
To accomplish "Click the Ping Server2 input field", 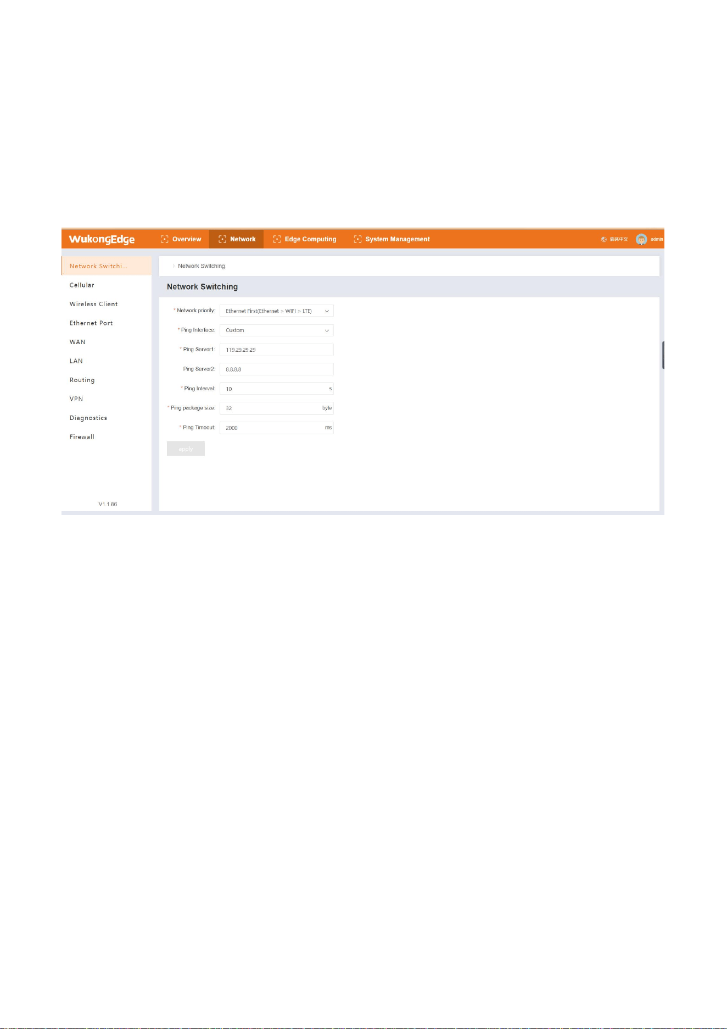I will [x=277, y=369].
